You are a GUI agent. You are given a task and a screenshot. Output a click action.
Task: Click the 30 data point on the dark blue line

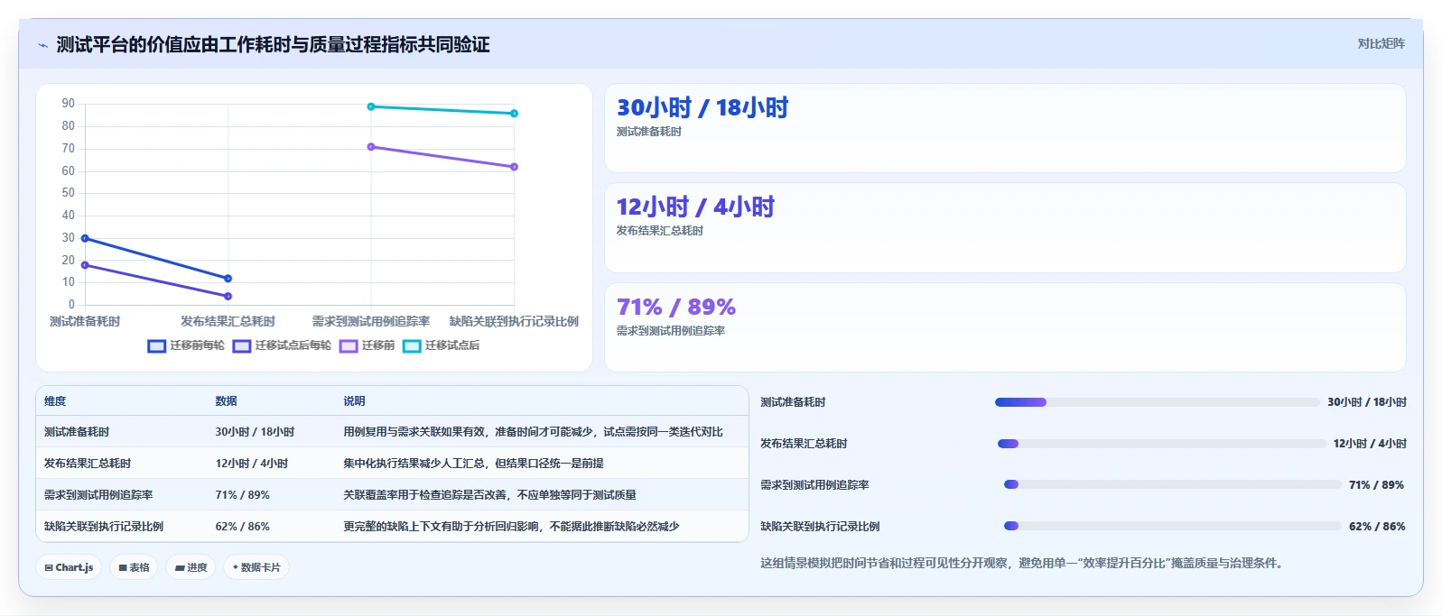[85, 238]
